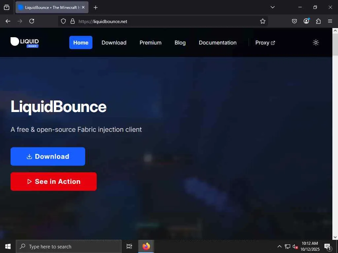Viewport: 338px width, 253px height.
Task: Click the scrollbar down arrow
Action: pyautogui.click(x=335, y=237)
